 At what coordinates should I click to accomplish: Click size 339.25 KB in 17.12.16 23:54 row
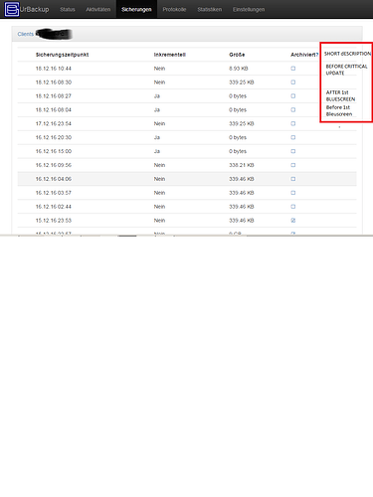[x=242, y=123]
